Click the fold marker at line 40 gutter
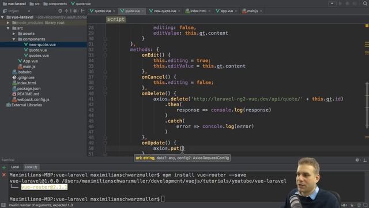Image resolution: width=369 pixels, height=208 pixels. pyautogui.click(x=105, y=94)
